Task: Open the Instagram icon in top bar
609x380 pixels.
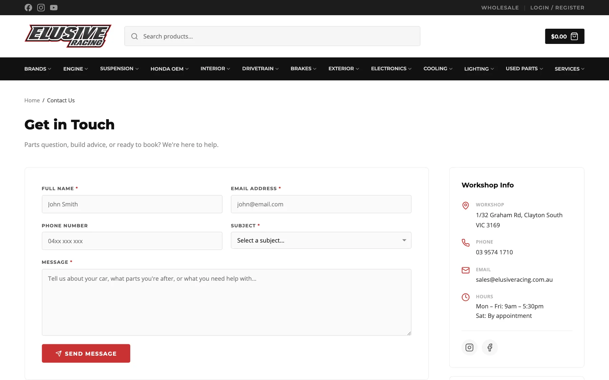Action: [x=41, y=7]
